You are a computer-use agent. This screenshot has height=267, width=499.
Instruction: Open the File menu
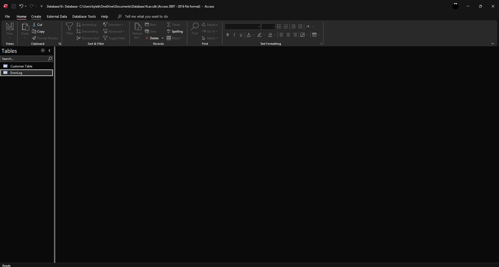click(x=7, y=16)
